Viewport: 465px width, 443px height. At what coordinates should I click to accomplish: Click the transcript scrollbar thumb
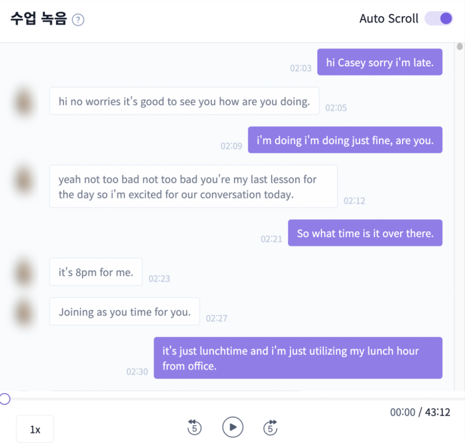pyautogui.click(x=460, y=47)
